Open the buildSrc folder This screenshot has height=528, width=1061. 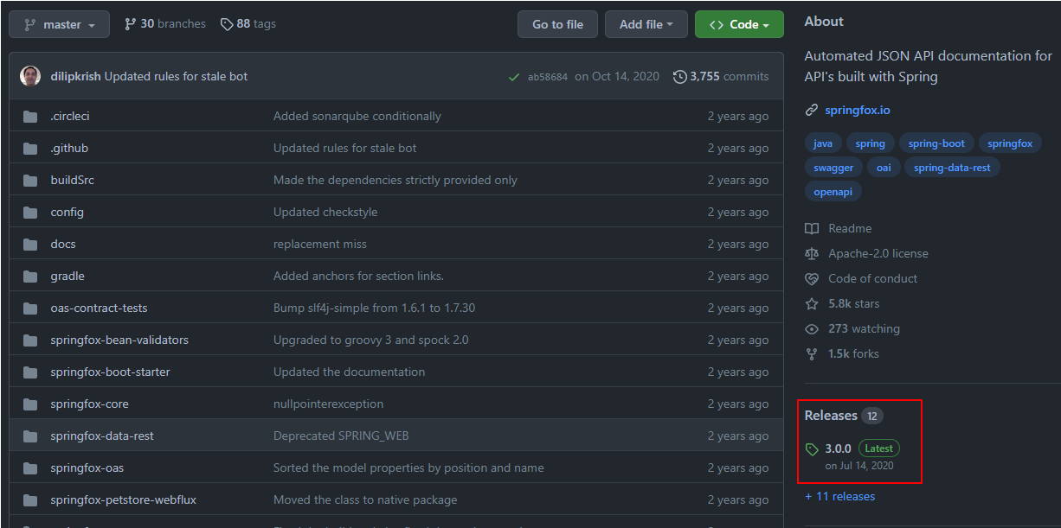pos(73,180)
